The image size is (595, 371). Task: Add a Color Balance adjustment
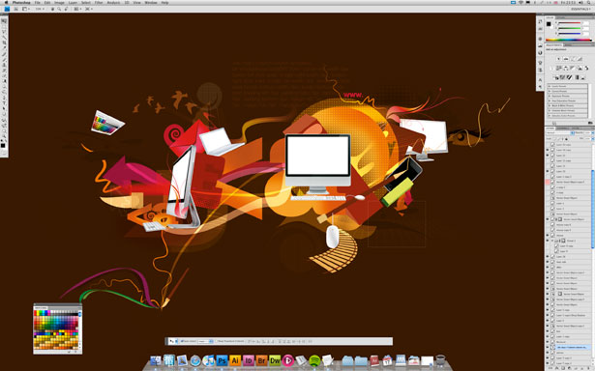(x=566, y=69)
